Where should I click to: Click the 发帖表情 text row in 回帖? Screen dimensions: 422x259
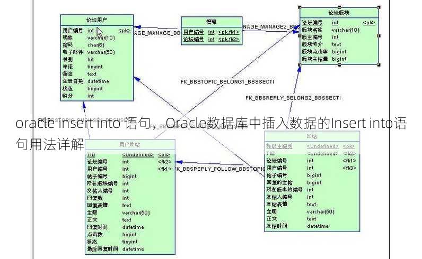(291, 204)
